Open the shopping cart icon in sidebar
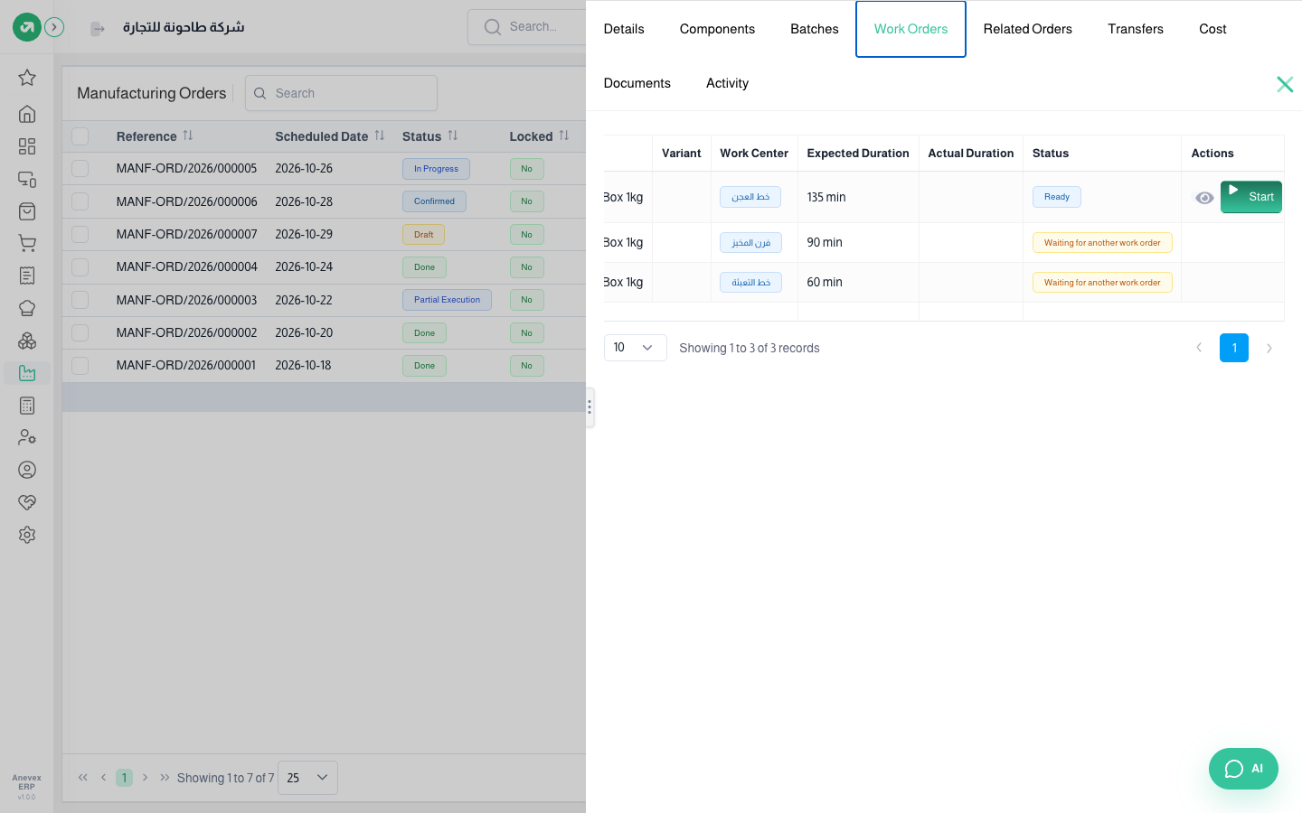This screenshot has height=813, width=1302. pyautogui.click(x=27, y=243)
